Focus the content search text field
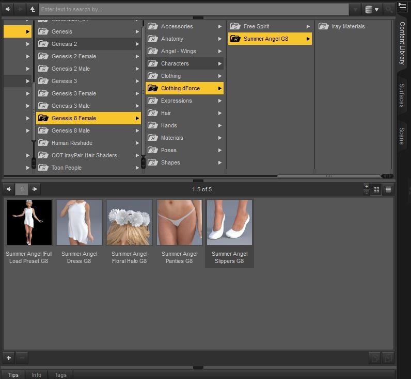 [194, 9]
